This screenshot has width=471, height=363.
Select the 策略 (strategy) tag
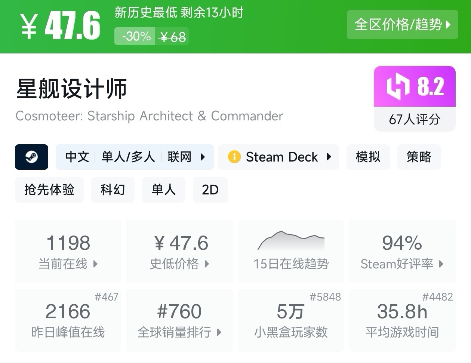click(419, 157)
